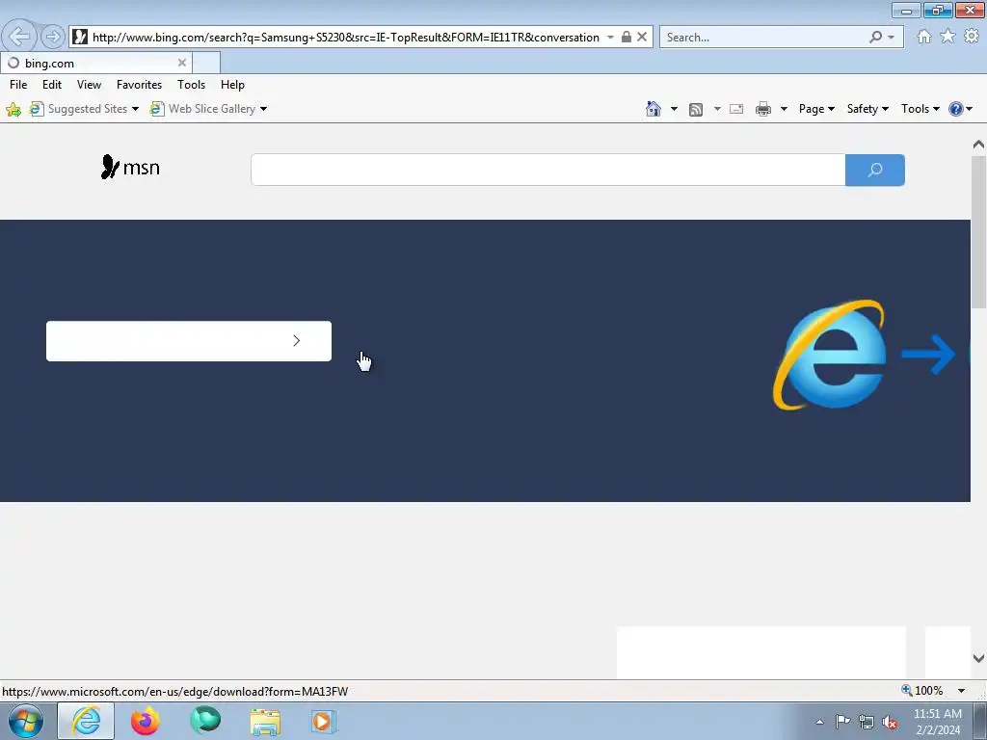
Task: Stop loading with the X button
Action: click(642, 38)
